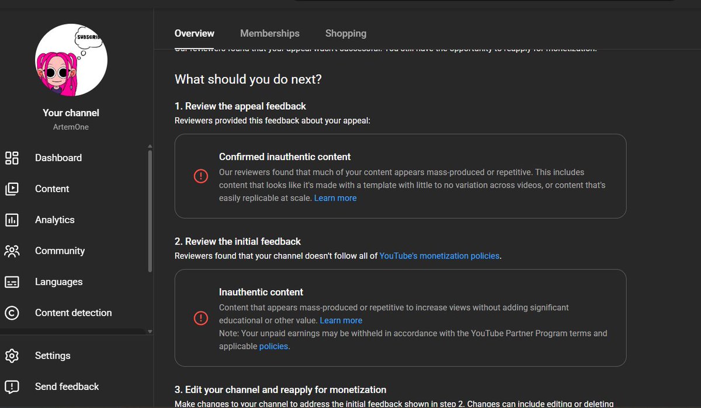Click the 'What should you do next?' heading
Image resolution: width=701 pixels, height=408 pixels.
click(248, 79)
